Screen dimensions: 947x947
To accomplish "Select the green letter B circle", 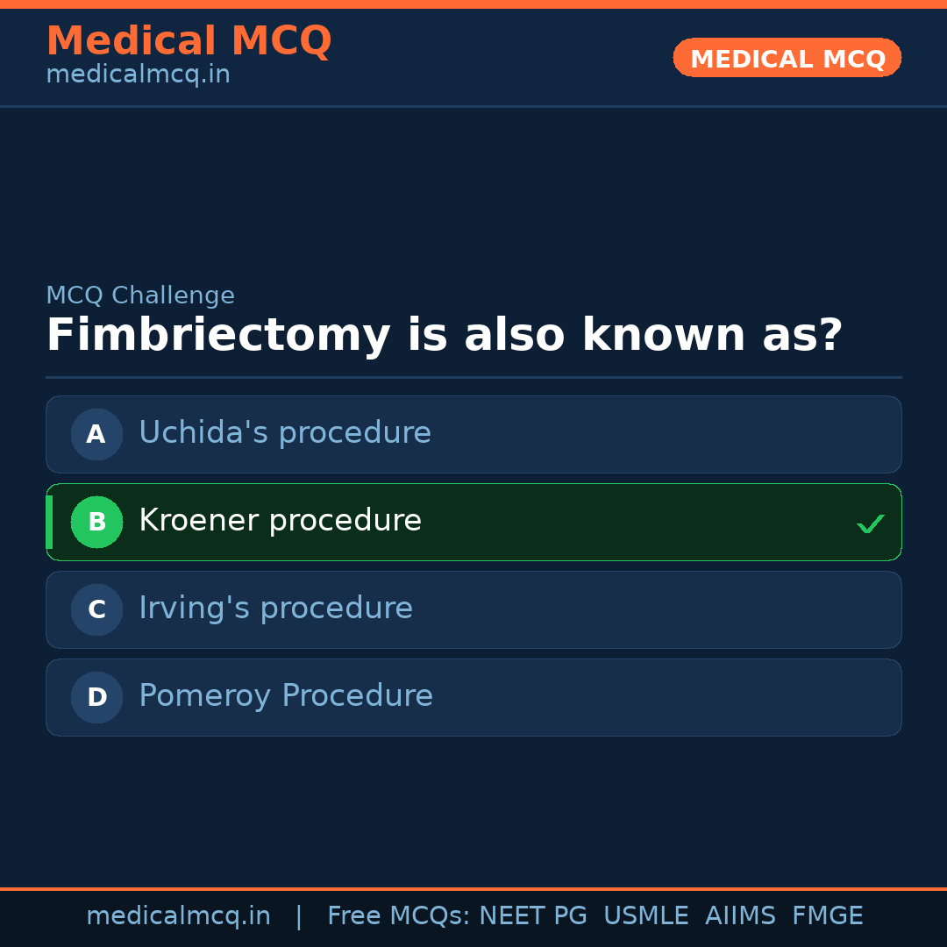I will click(96, 522).
